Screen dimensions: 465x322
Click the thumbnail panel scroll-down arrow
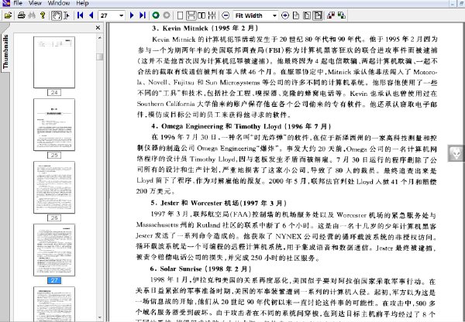(x=100, y=317)
